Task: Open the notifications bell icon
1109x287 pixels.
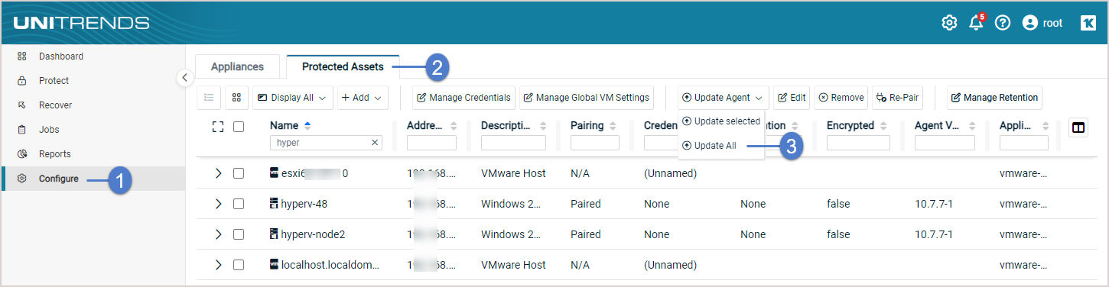Action: (977, 22)
